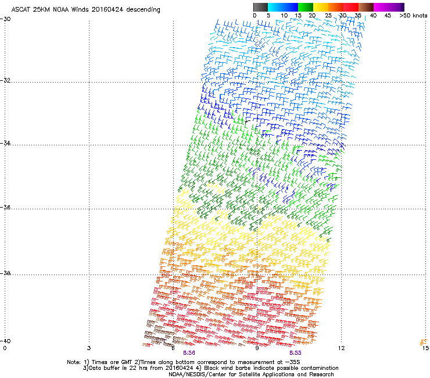Click the '-36' latitude axis label
Viewport: 430px width, 378px height.
[x=5, y=207]
